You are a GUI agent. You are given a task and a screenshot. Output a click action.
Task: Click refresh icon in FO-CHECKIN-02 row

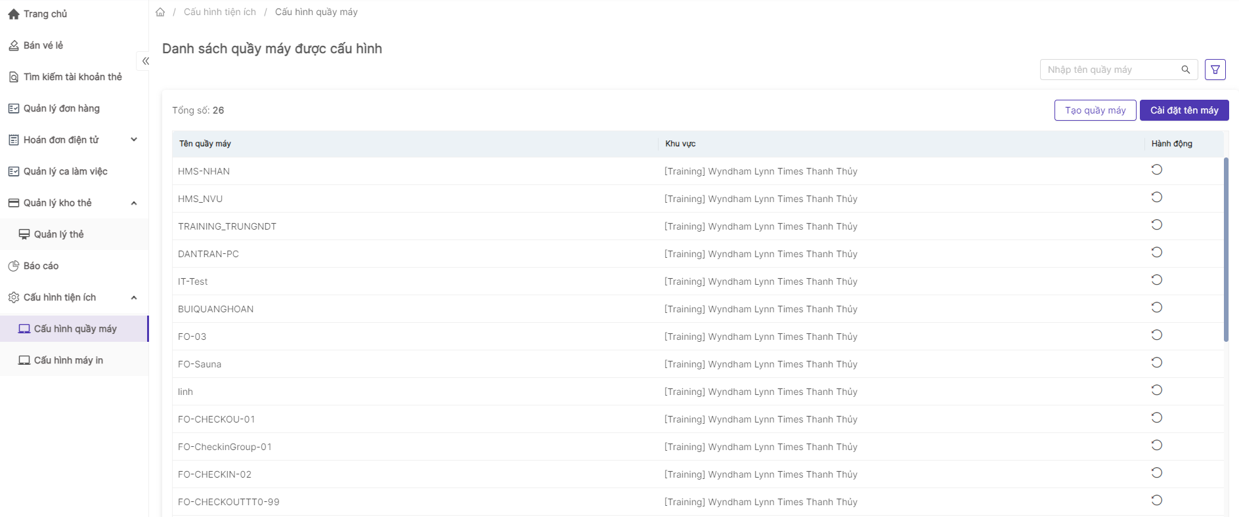(1157, 473)
